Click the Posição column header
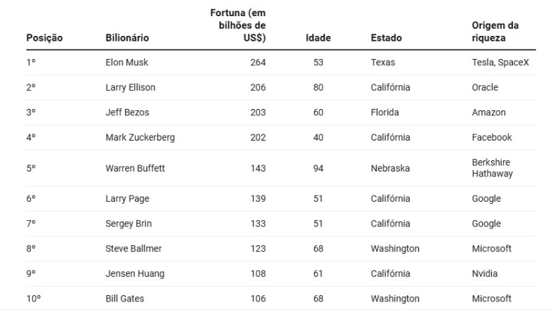Screen dimensions: 553x310 44,38
